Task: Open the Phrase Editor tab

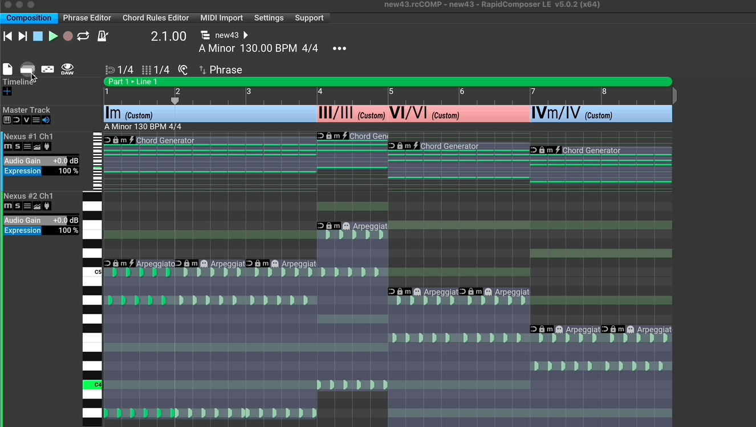Action: click(x=87, y=18)
